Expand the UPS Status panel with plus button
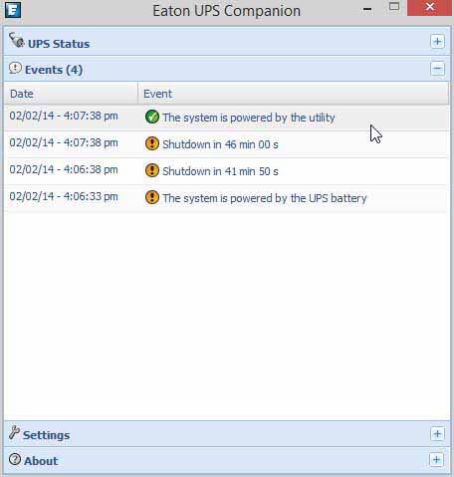This screenshot has height=477, width=454. click(437, 42)
